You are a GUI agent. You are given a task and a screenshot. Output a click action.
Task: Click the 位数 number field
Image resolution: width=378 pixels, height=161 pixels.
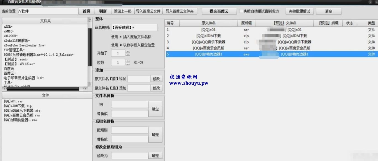tap(118, 63)
